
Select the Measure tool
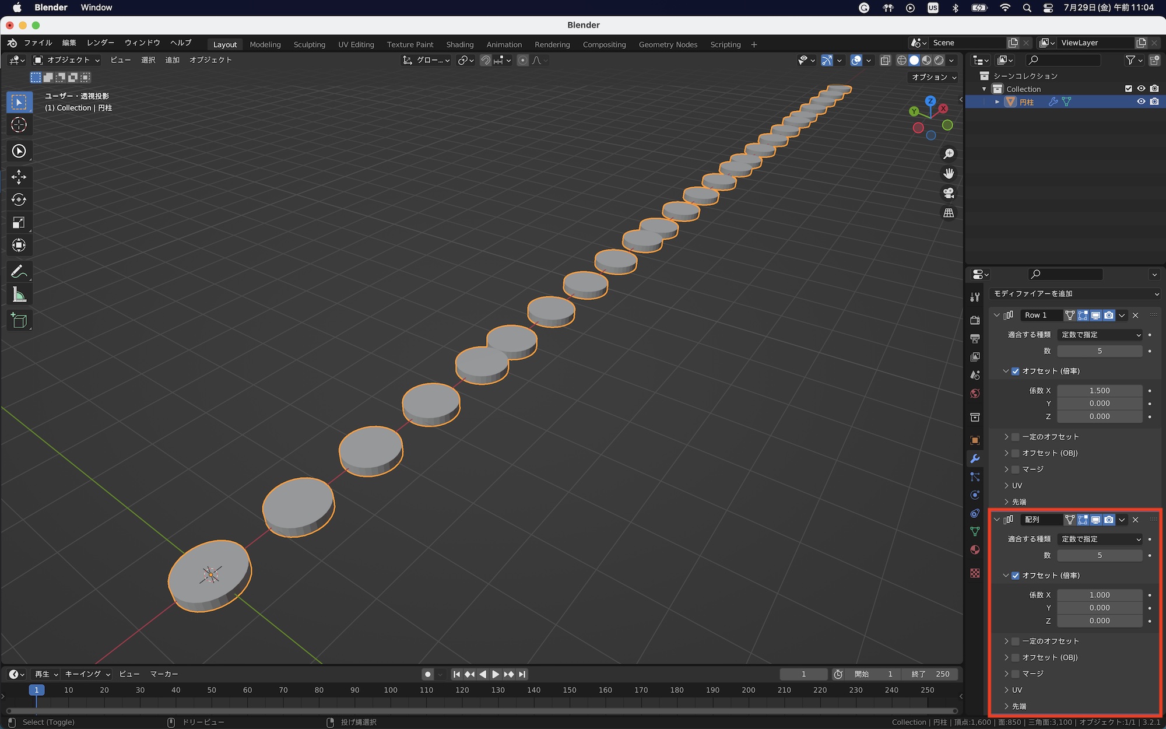19,295
